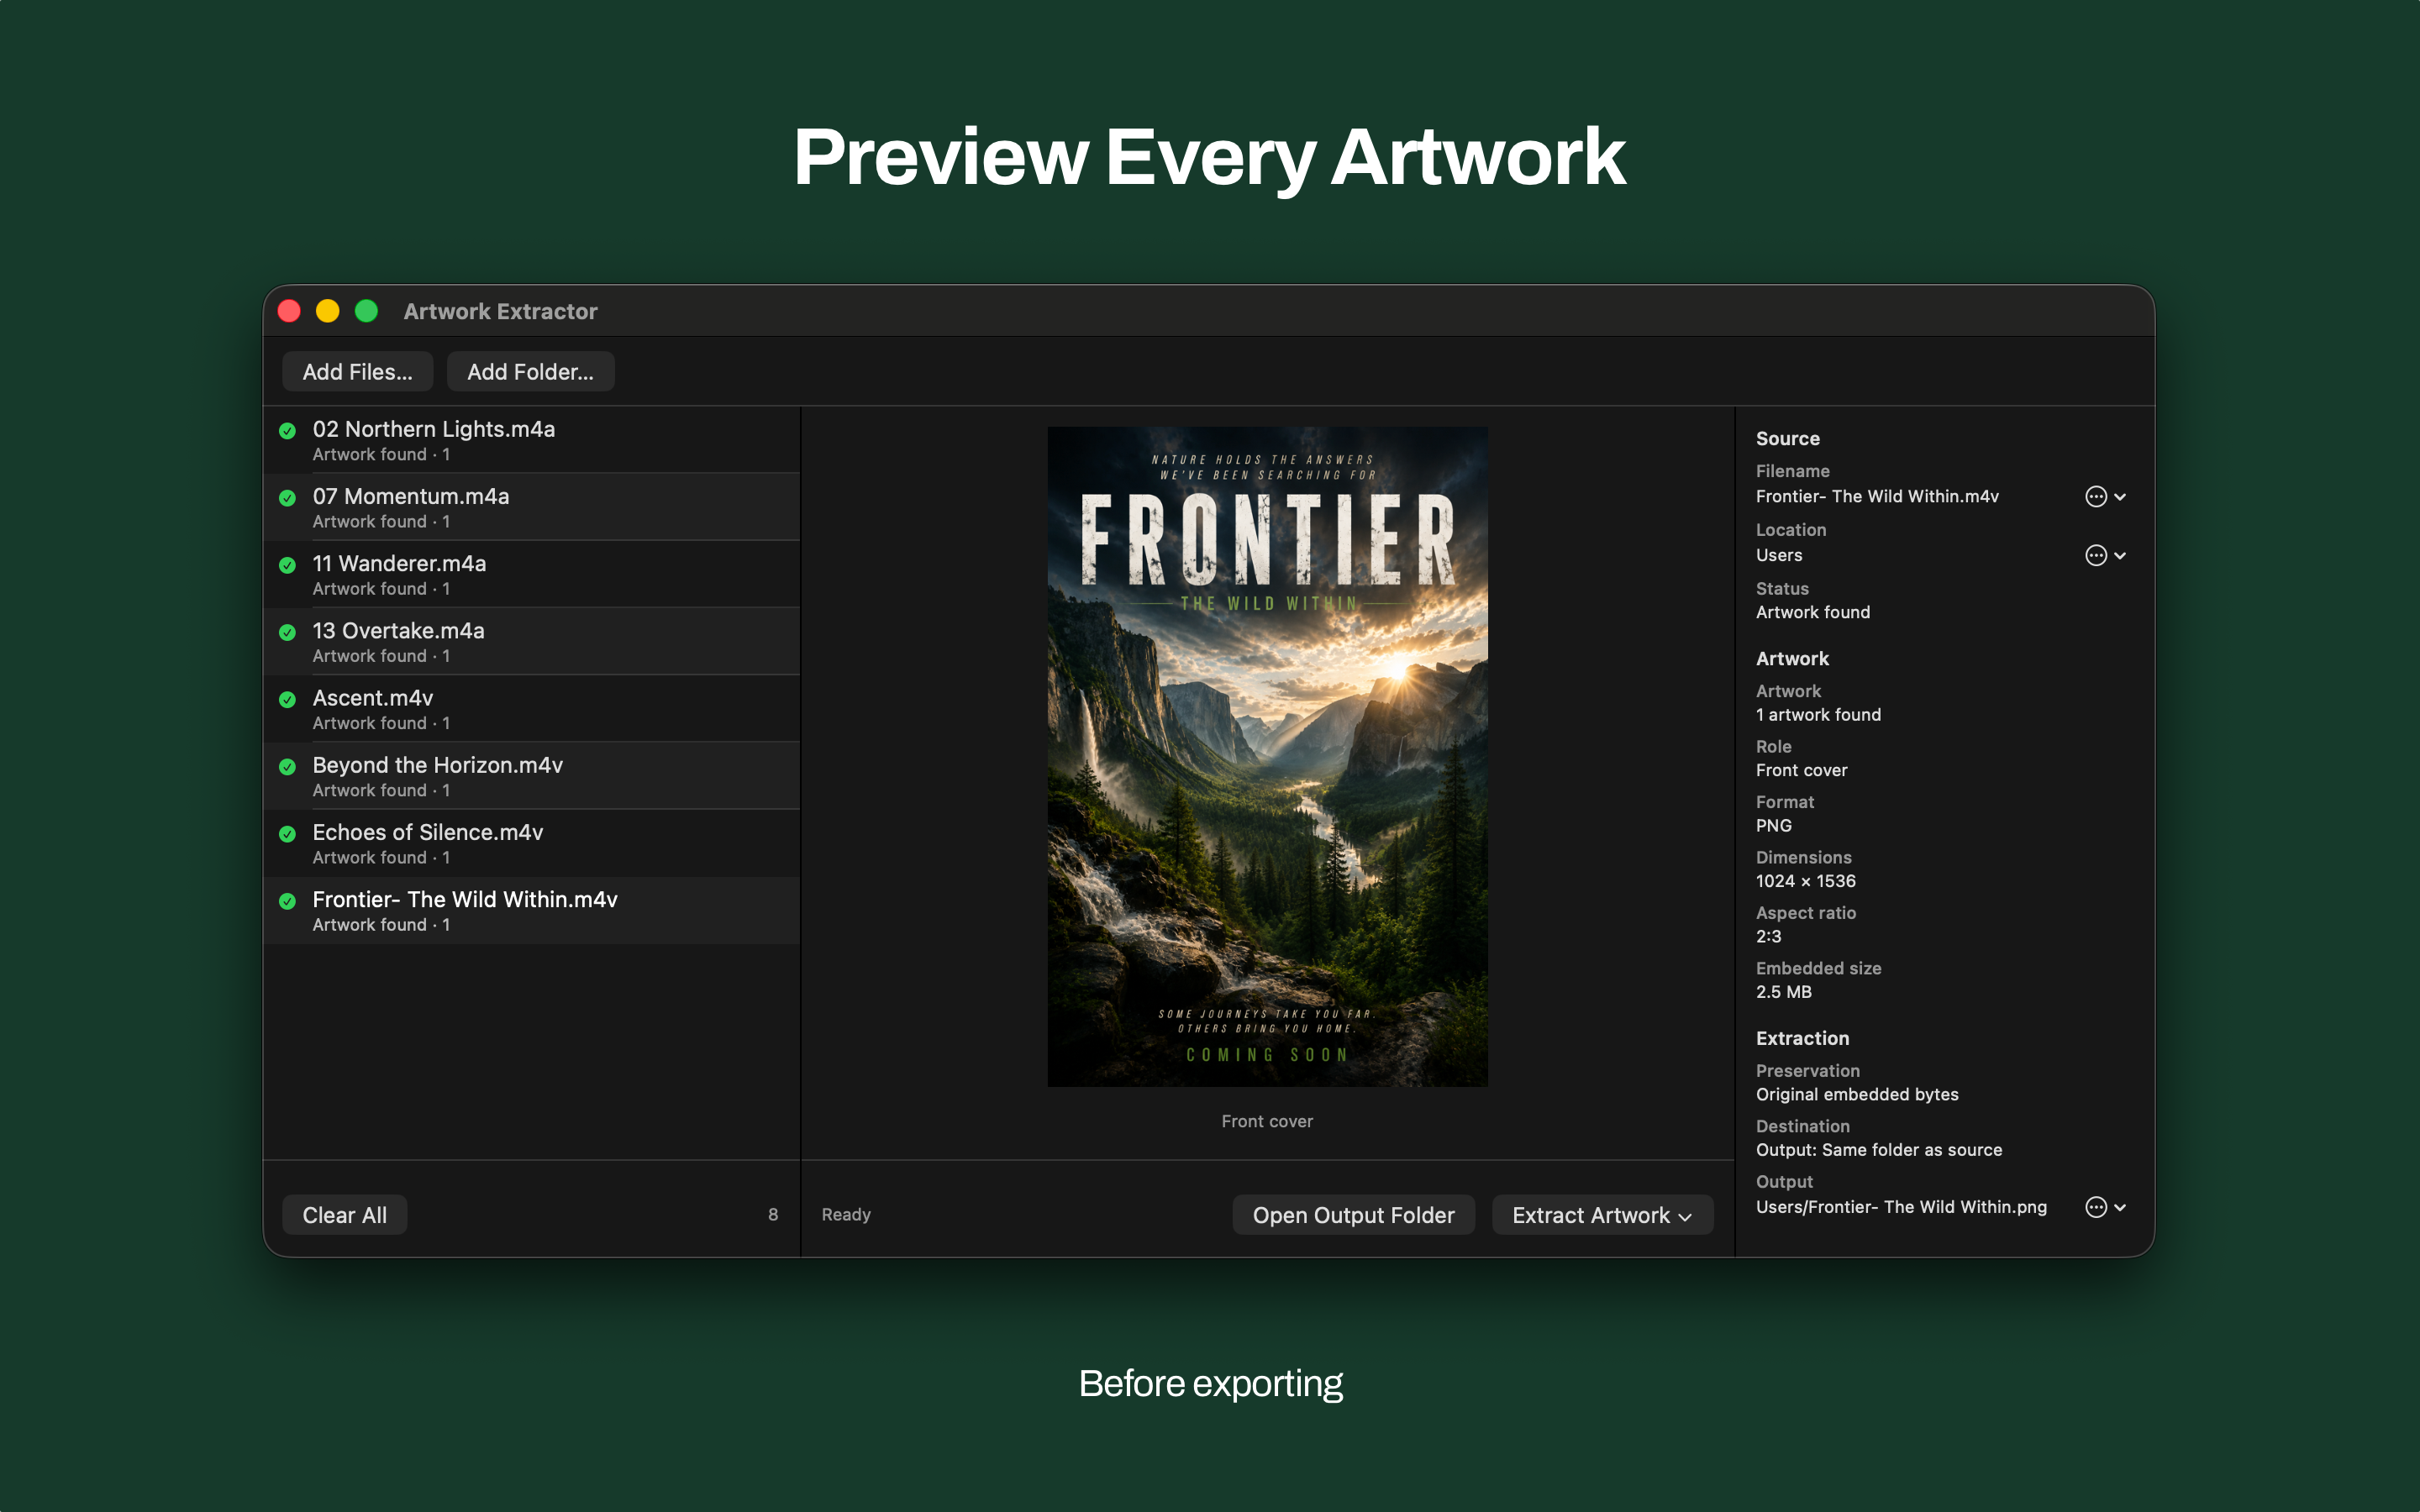The width and height of the screenshot is (2420, 1512).
Task: Click the Frontier poster artwork preview
Action: coord(1267,756)
